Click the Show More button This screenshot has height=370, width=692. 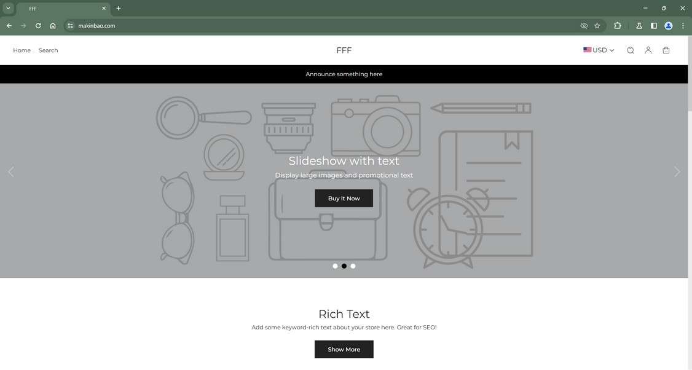click(x=344, y=349)
